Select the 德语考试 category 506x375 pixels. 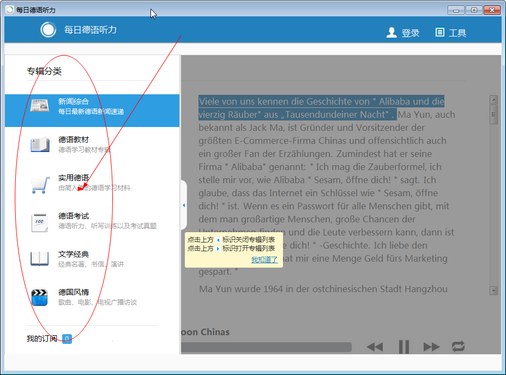[92, 221]
